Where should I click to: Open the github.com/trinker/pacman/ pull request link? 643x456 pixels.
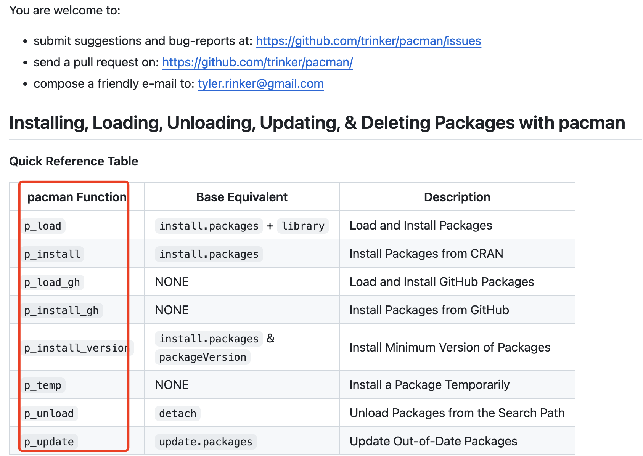(x=257, y=62)
